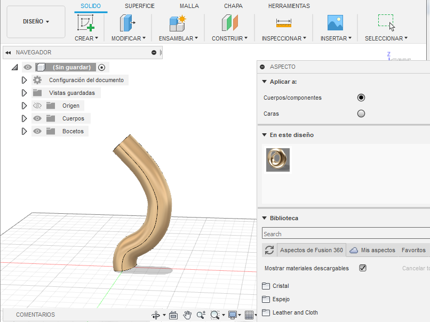430x322 pixels.
Task: Select the Press Pull modify icon
Action: click(x=128, y=23)
